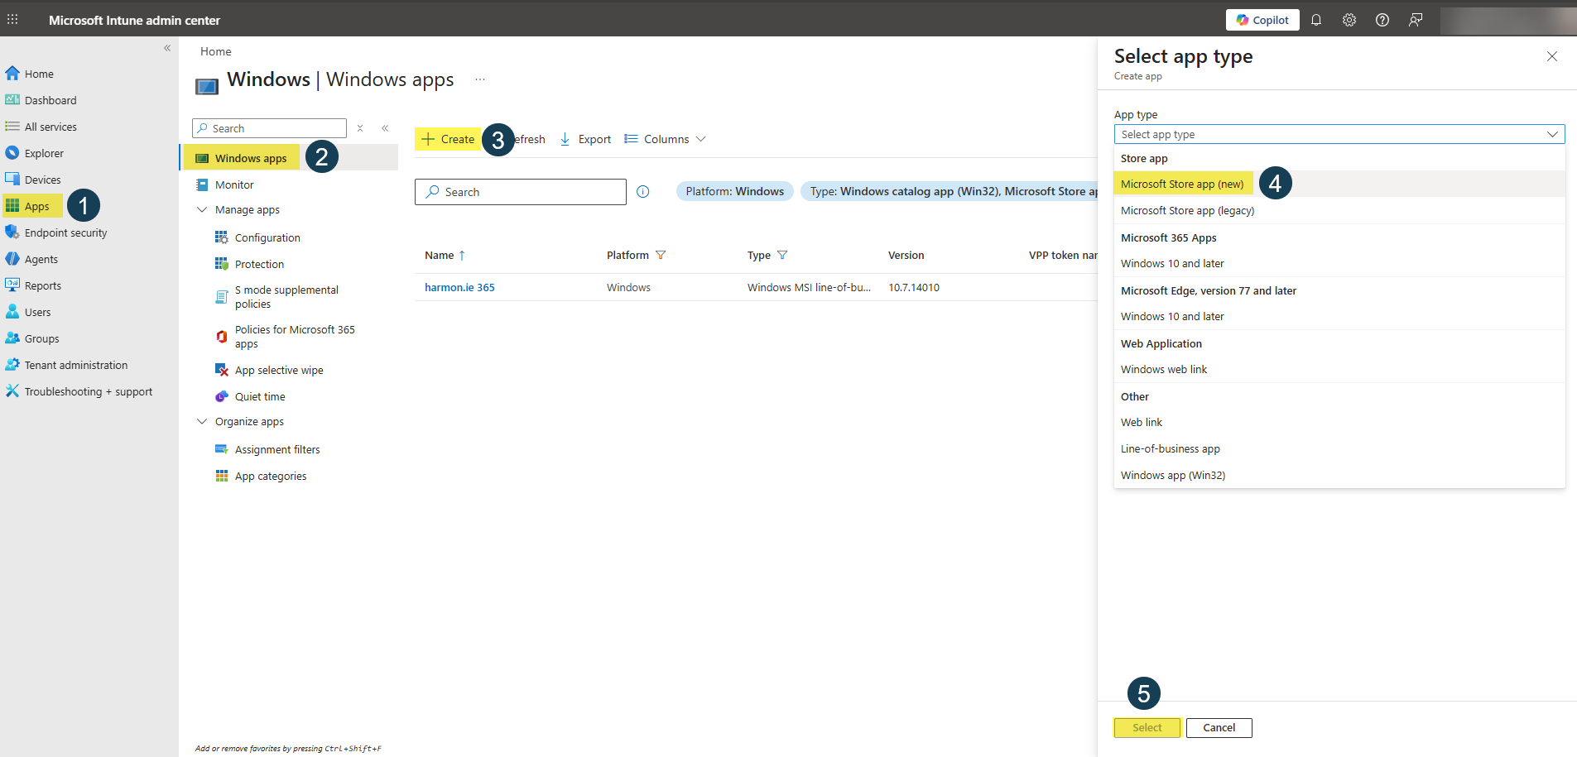
Task: Select Windows apps in the blade menu
Action: click(x=249, y=157)
